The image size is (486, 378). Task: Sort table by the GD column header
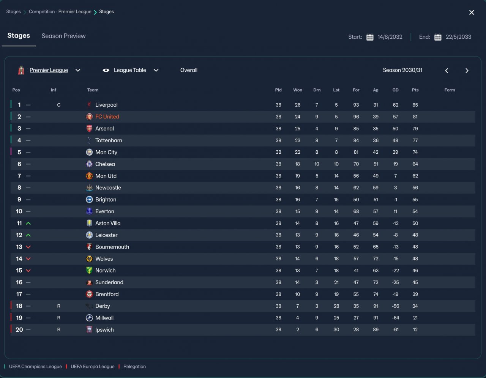coord(395,90)
